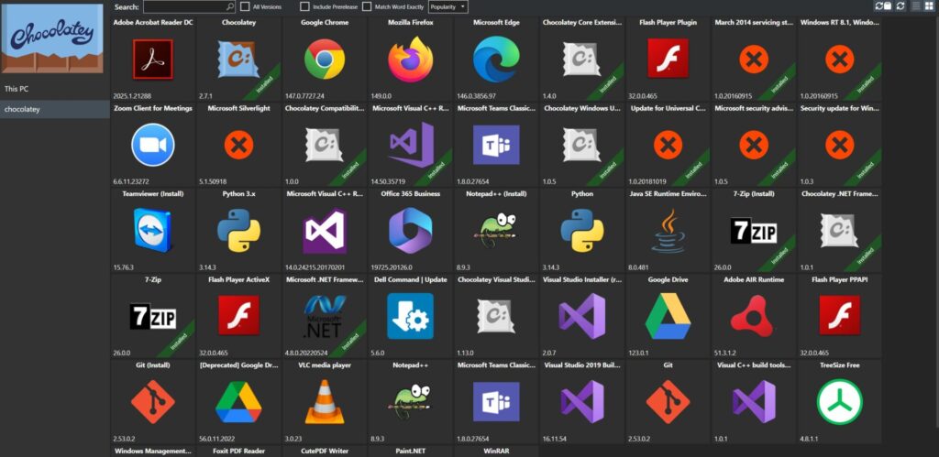Click version text 2025.1.21288
This screenshot has height=457, width=939.
tap(132, 96)
